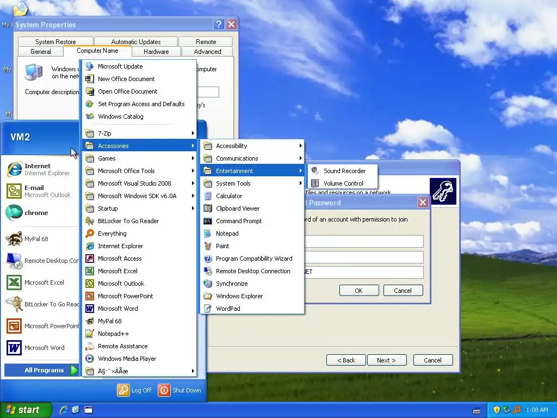Click Synchronize in Accessories menu
Screen dimensions: 557x418
click(252, 284)
